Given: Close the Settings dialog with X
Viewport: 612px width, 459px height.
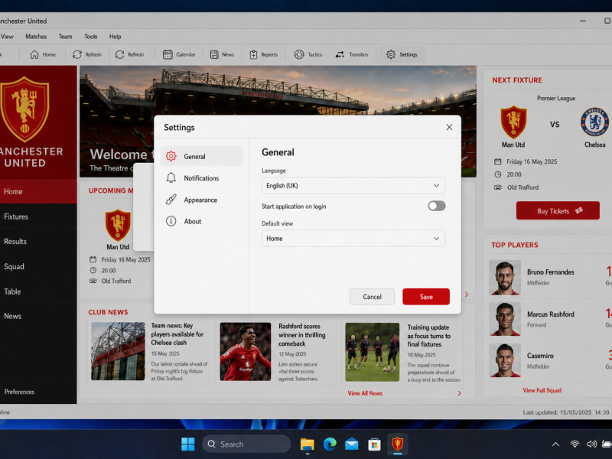Looking at the screenshot, I should [x=449, y=127].
